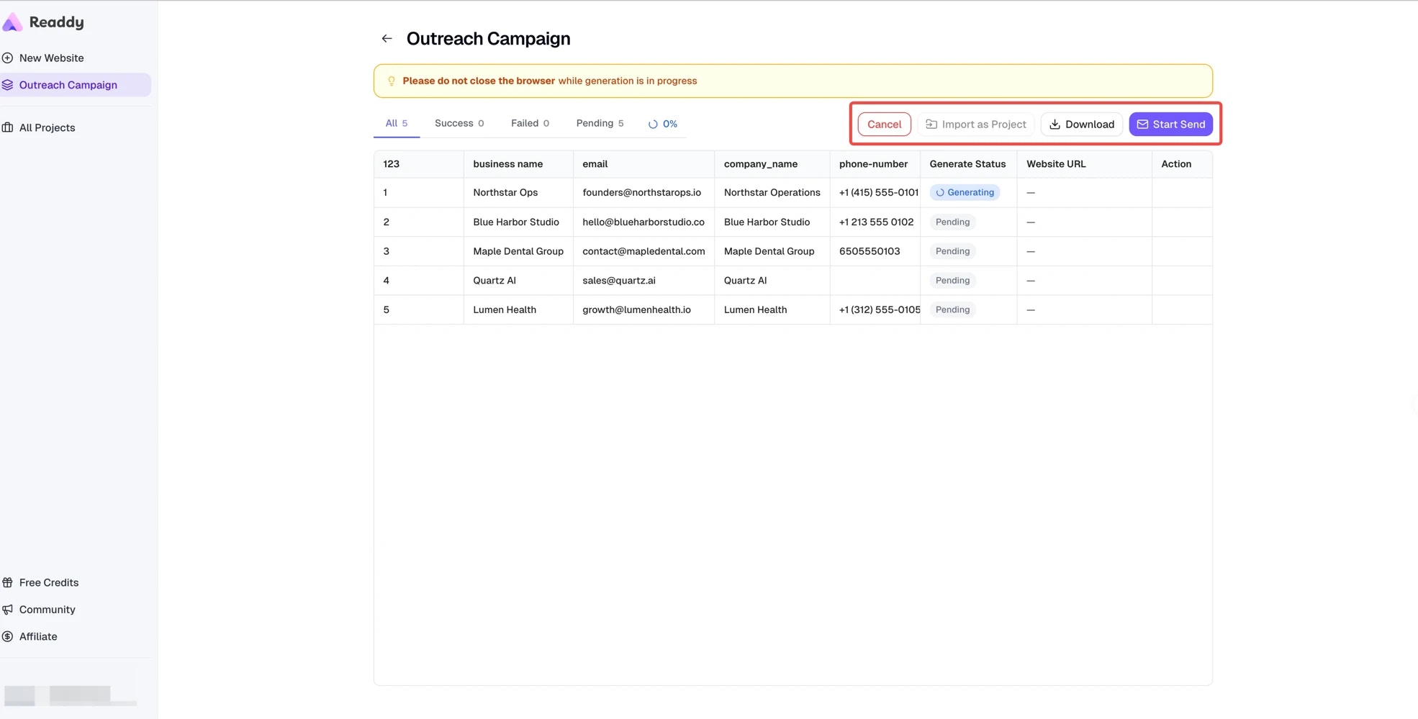This screenshot has height=719, width=1418.
Task: Click phone number '+1 213 555 0102'
Action: coord(876,222)
